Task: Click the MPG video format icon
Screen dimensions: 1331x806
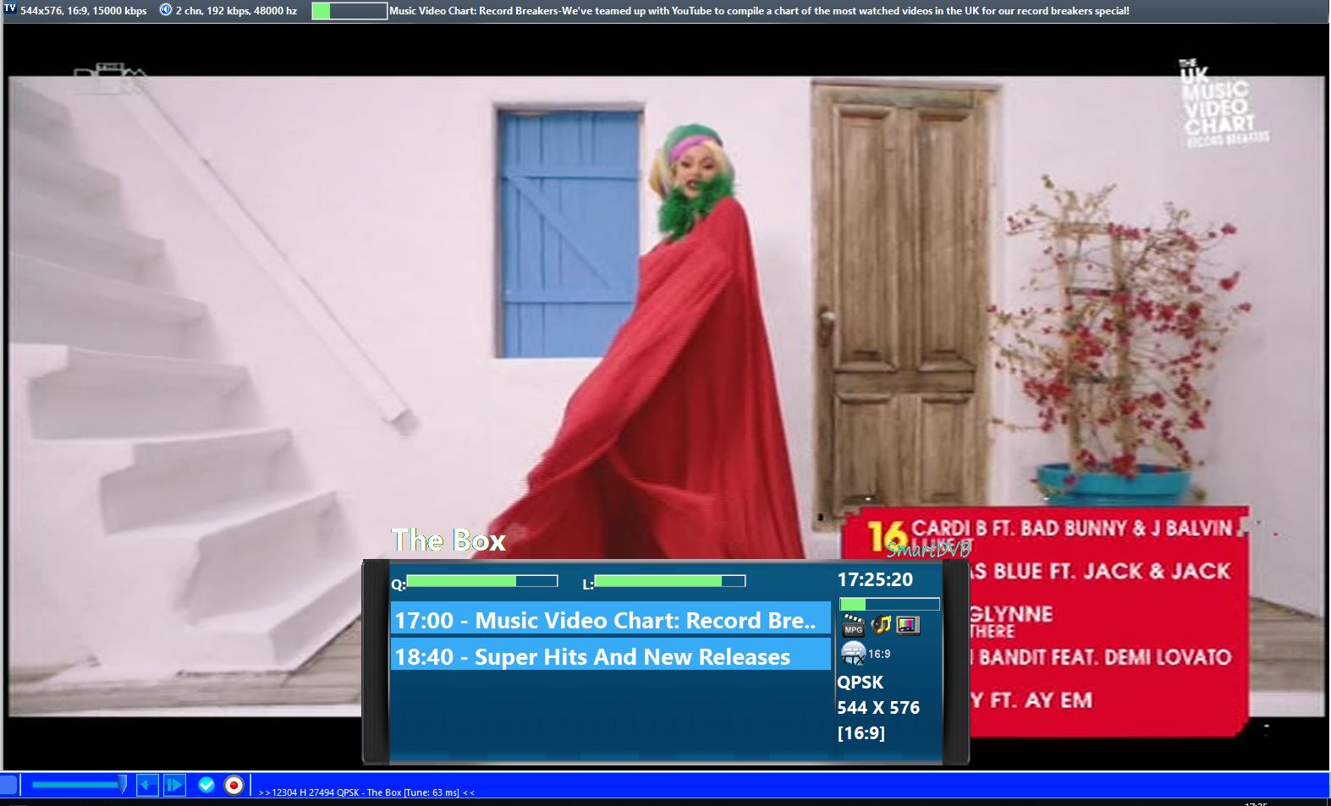Action: tap(853, 625)
